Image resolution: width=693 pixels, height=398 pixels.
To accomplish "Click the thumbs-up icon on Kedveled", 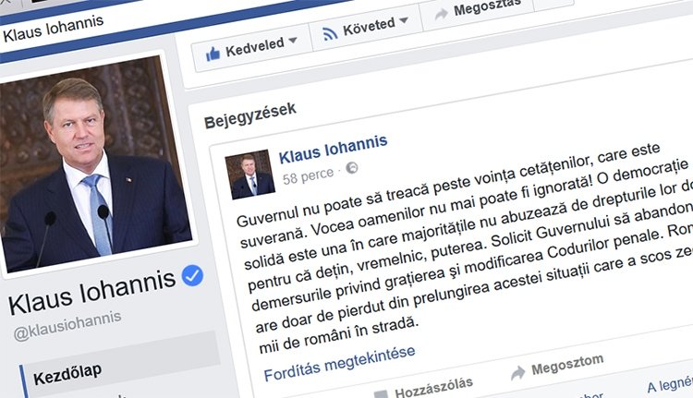I will tap(213, 54).
